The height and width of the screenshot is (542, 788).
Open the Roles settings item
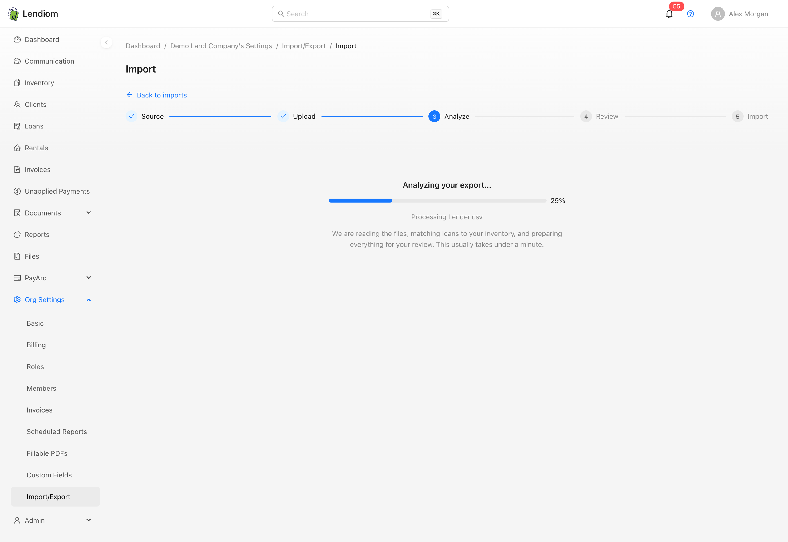(55, 367)
